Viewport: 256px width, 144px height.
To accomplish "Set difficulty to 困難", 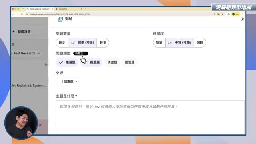I will (200, 43).
